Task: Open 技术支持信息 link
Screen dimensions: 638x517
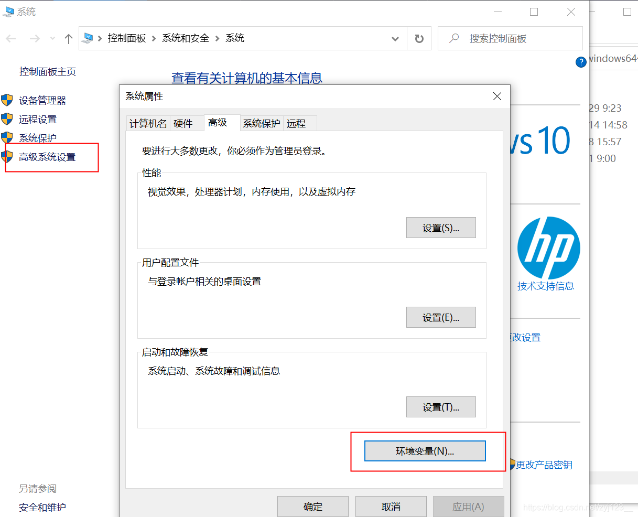Action: 546,286
